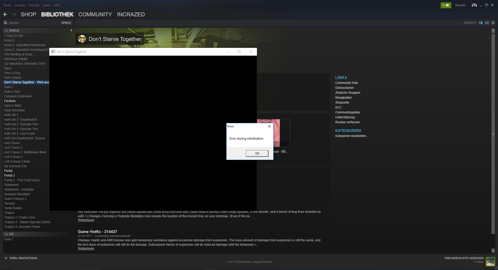Add a category with the plus icon
498x270 pixels.
click(71, 30)
